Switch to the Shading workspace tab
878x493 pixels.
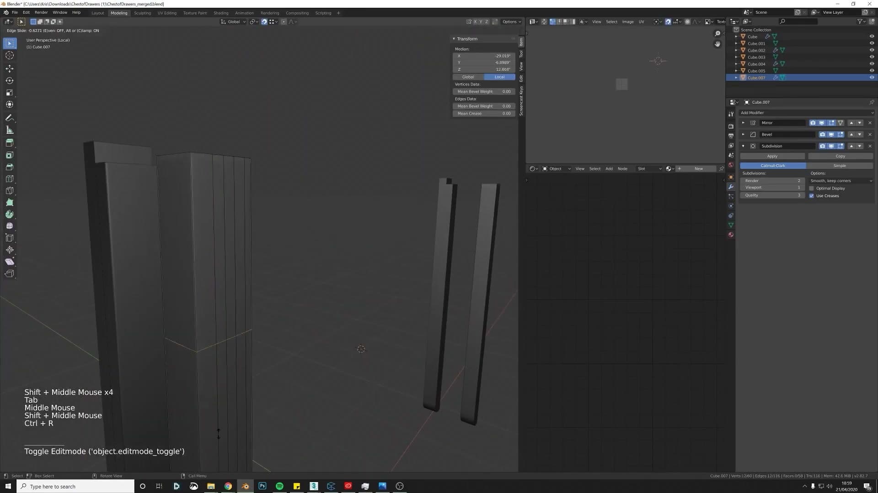pos(221,13)
